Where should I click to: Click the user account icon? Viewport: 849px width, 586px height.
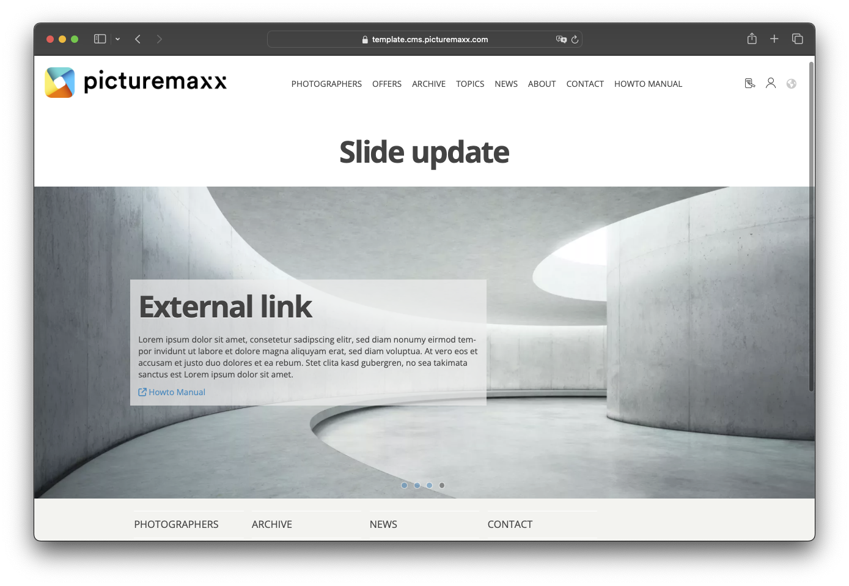click(770, 83)
